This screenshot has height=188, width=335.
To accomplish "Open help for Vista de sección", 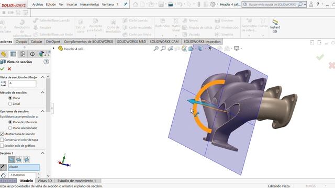I will point(46,62).
